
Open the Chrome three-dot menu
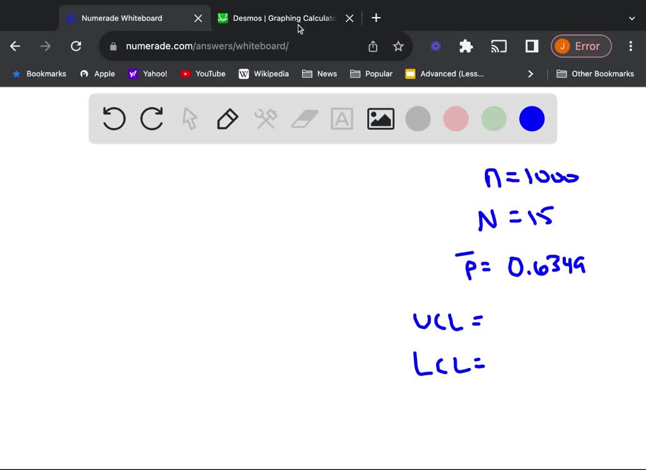click(x=630, y=46)
